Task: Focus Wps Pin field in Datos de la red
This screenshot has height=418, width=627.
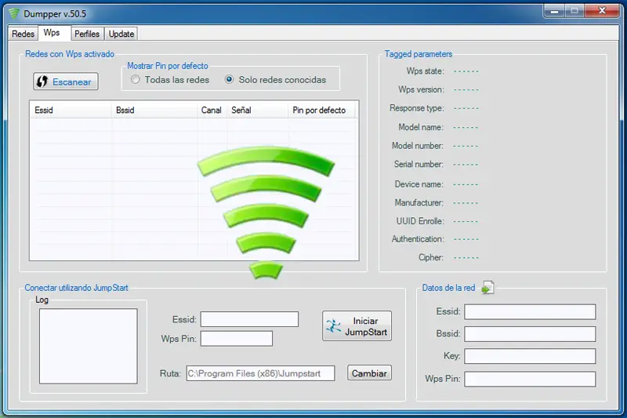Action: (530, 379)
